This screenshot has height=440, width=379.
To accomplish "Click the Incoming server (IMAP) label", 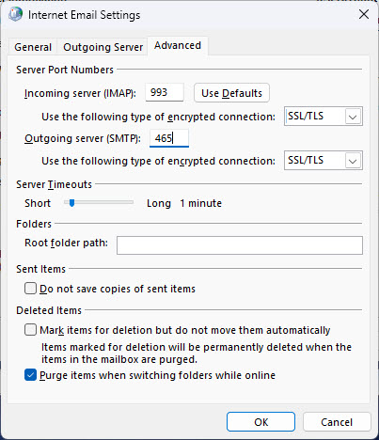I will point(80,93).
